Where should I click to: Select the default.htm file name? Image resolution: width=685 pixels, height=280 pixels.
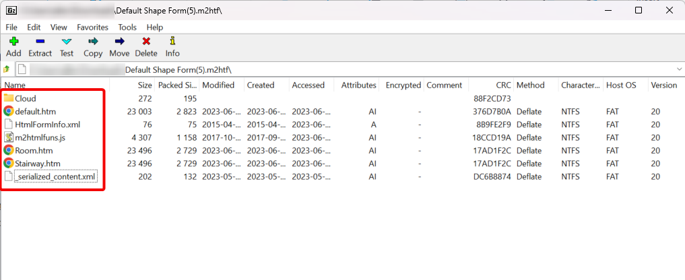(x=36, y=111)
